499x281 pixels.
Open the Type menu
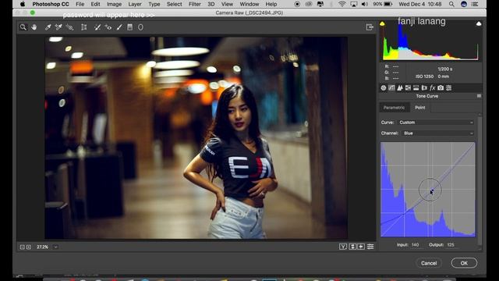(154, 4)
